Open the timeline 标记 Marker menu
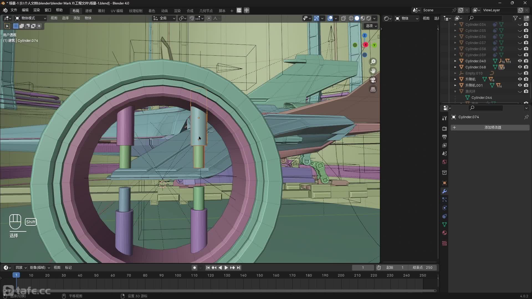 pyautogui.click(x=68, y=268)
